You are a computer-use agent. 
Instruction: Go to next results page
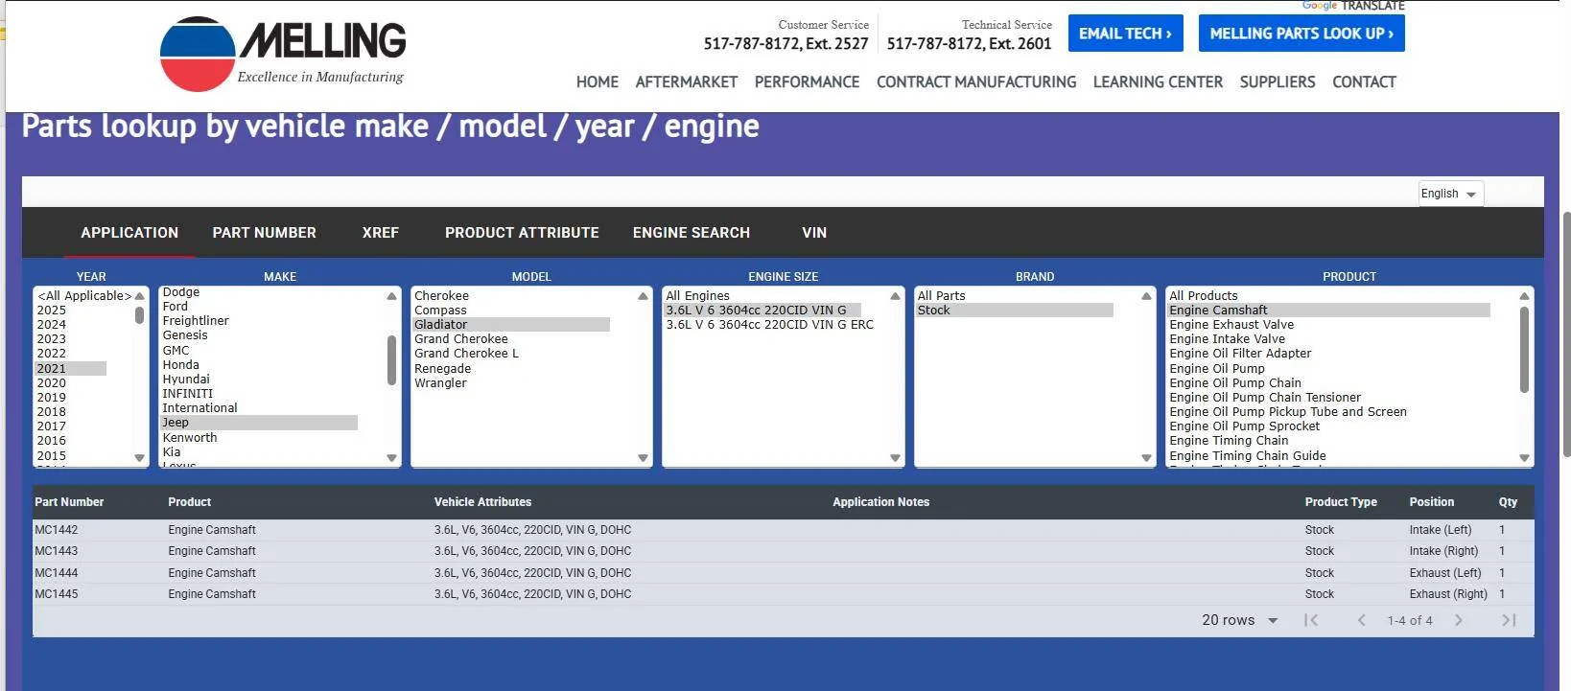tap(1459, 620)
